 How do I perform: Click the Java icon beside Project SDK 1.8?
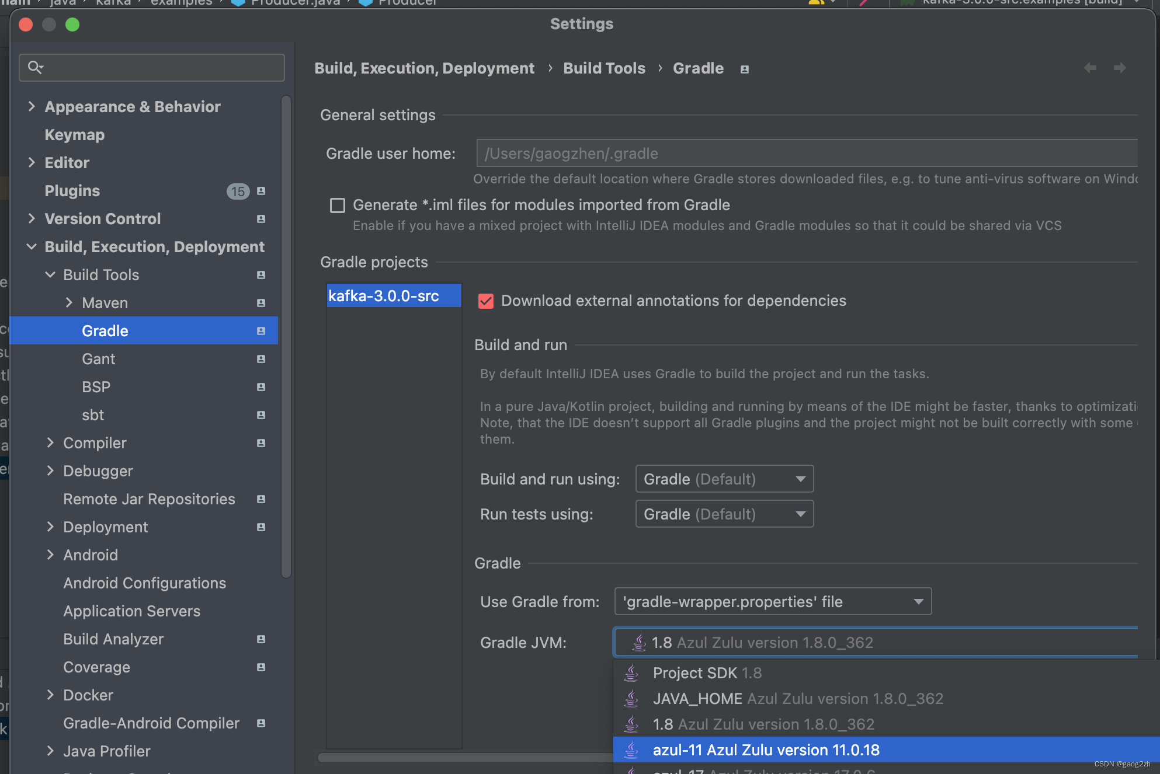point(631,673)
